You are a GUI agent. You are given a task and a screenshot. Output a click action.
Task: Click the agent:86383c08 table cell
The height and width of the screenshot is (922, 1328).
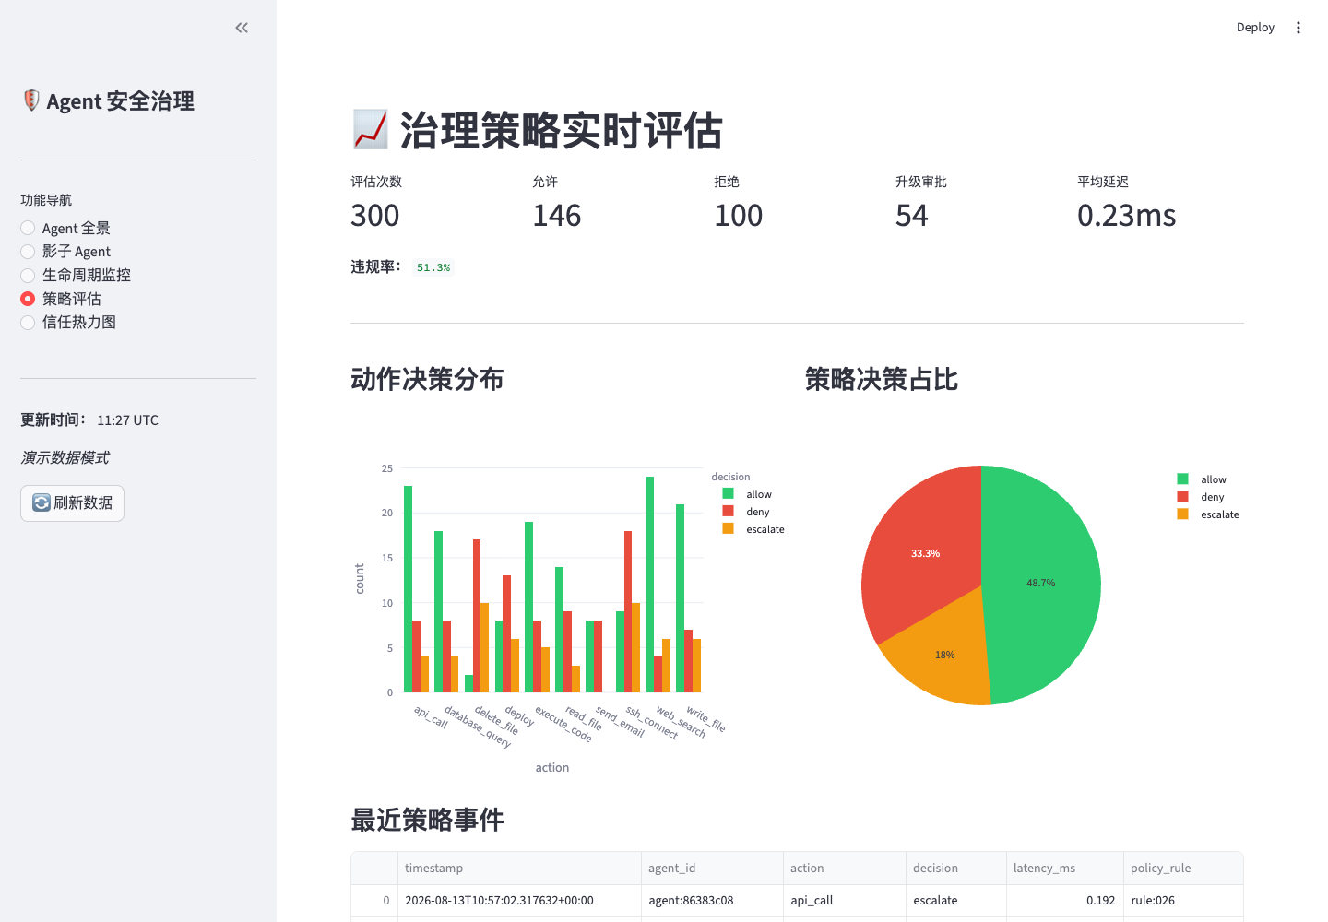(x=712, y=901)
